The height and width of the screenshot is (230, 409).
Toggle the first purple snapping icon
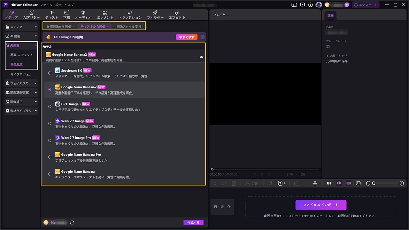coord(339,183)
